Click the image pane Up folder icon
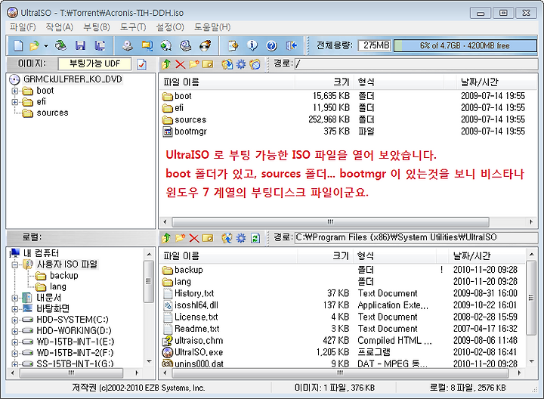This screenshot has width=544, height=399. [166, 64]
